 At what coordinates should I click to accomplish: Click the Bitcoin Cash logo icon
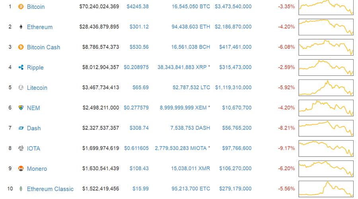(21, 47)
